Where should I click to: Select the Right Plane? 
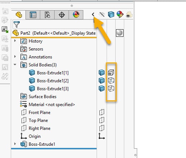tap(39, 128)
